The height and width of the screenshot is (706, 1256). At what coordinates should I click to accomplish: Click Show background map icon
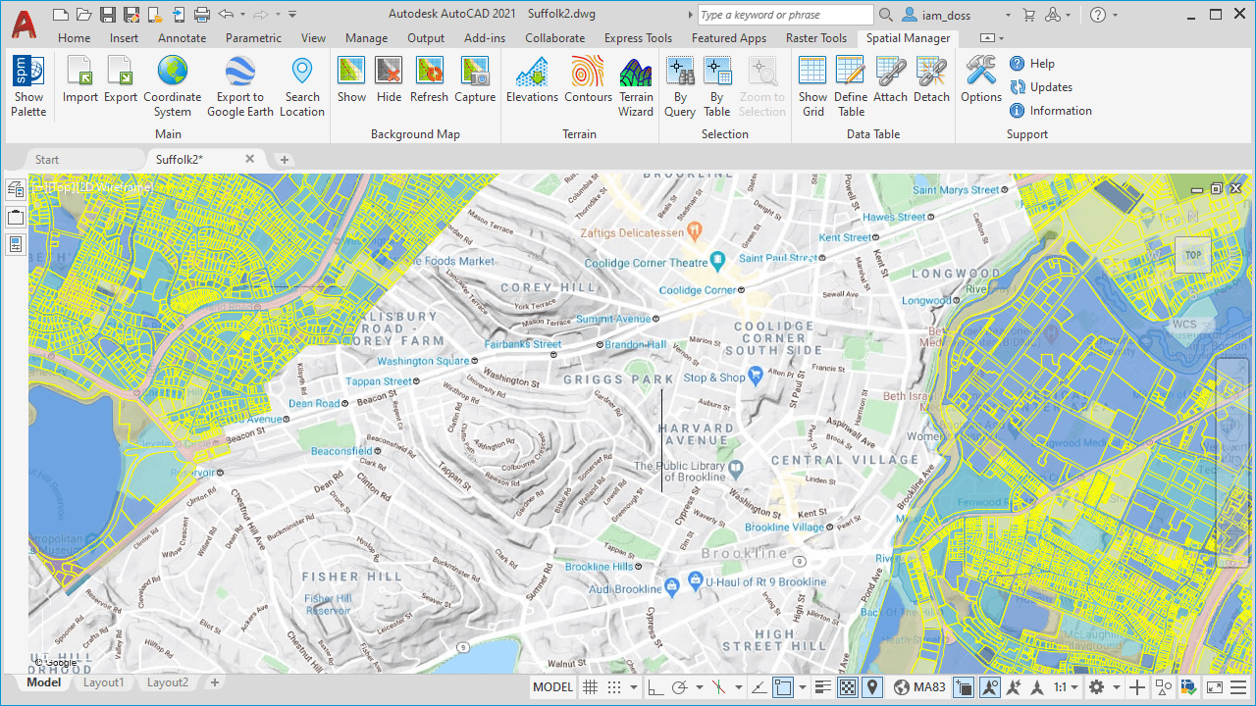click(351, 72)
